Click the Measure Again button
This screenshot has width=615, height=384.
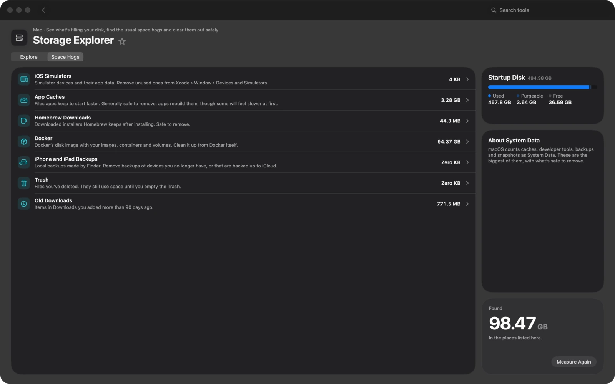click(574, 362)
